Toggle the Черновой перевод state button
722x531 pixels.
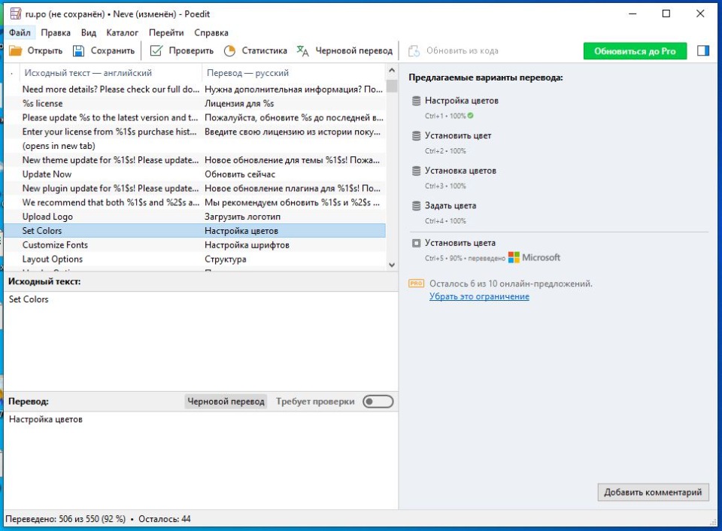pyautogui.click(x=226, y=402)
